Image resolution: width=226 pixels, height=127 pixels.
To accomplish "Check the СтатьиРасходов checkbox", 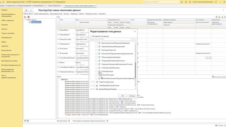I will (96, 75).
